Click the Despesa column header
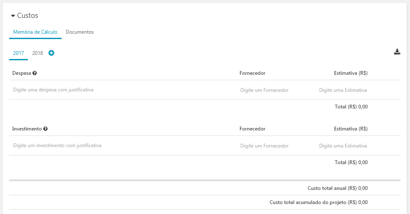This screenshot has width=410, height=214. 22,73
